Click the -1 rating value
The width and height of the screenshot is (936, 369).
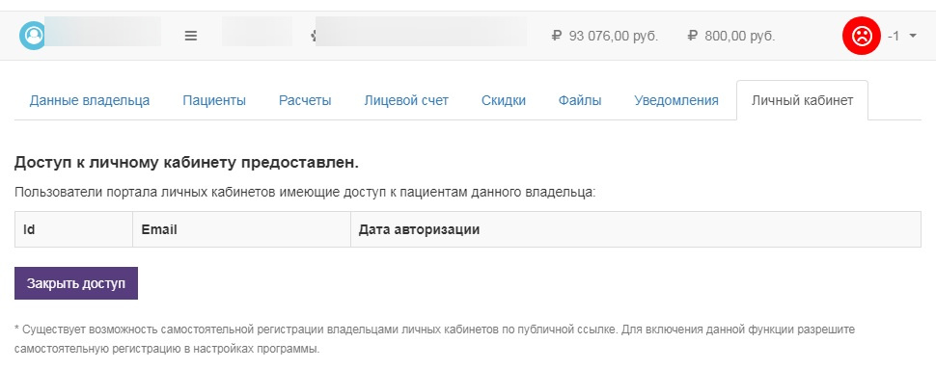pyautogui.click(x=894, y=36)
